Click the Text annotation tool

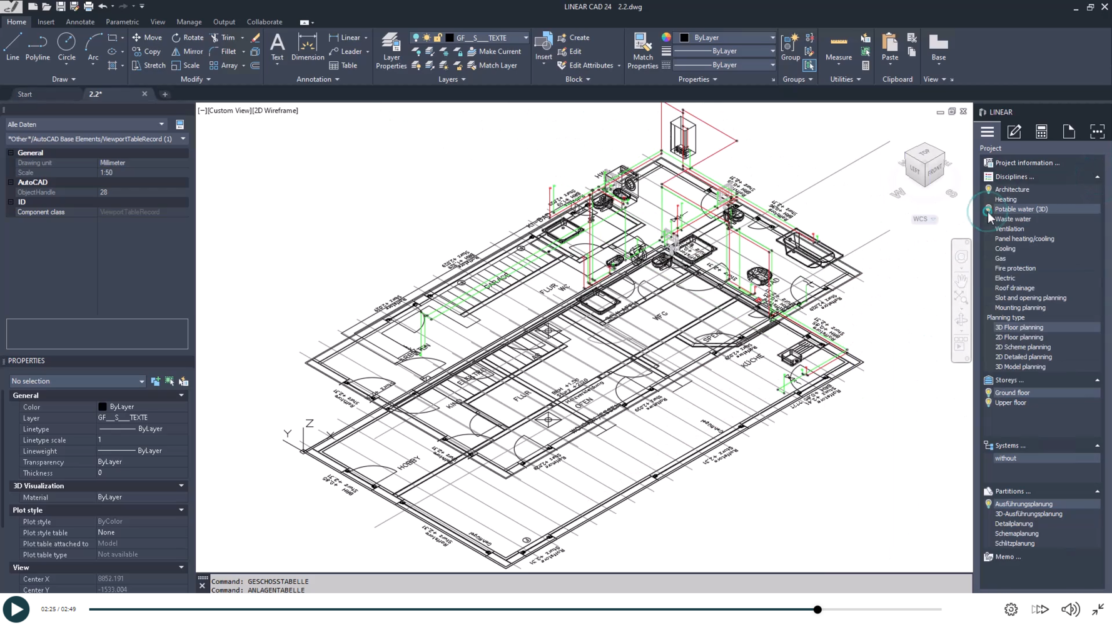[277, 47]
